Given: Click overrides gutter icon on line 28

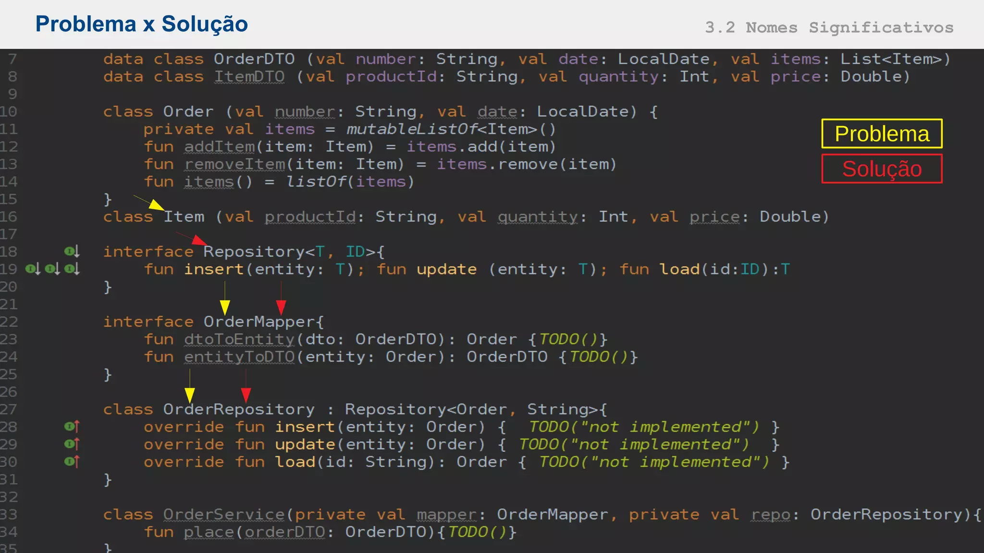Looking at the screenshot, I should click(72, 426).
